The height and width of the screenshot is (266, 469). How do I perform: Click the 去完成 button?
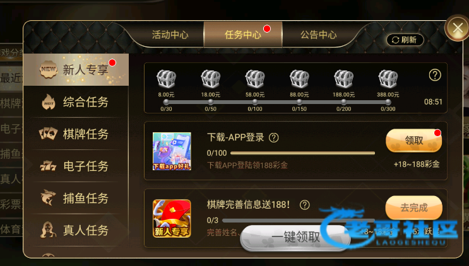[x=413, y=207]
